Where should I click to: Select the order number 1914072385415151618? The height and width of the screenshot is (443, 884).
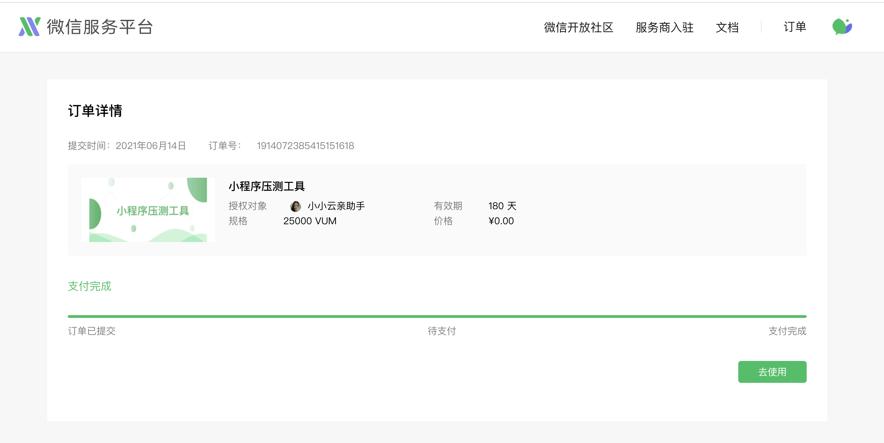point(305,146)
